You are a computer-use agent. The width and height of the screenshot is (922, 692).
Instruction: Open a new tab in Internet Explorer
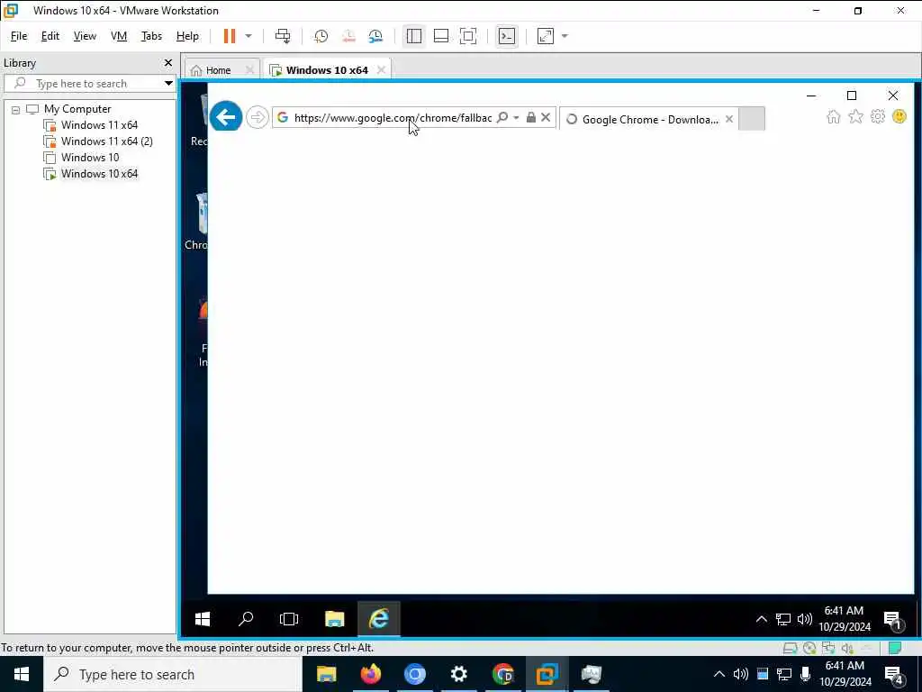tap(752, 119)
